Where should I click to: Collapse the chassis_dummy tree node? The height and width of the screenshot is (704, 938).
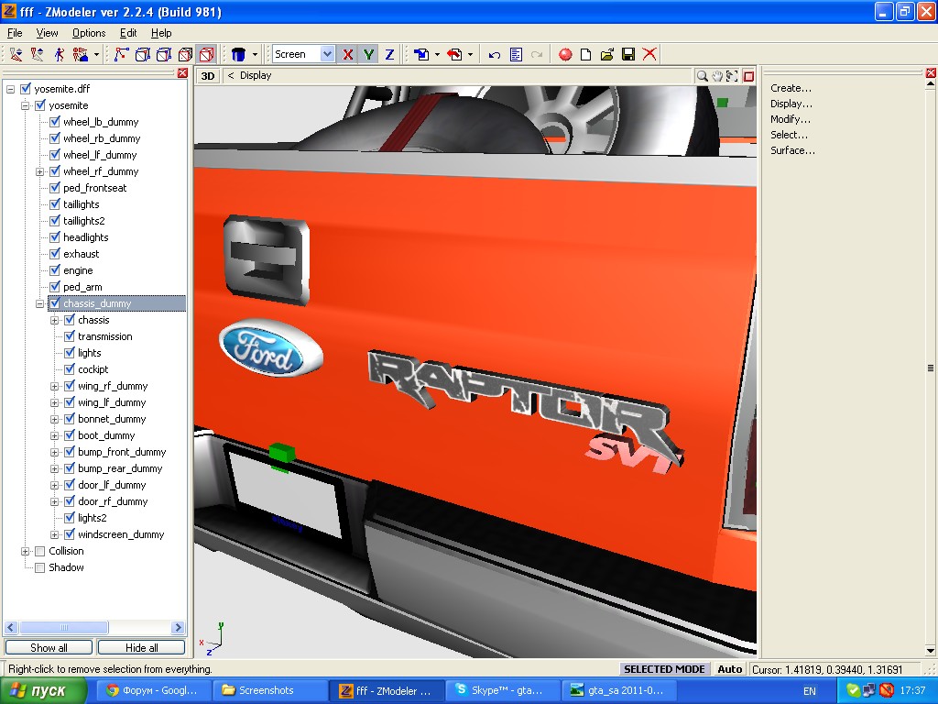40,304
